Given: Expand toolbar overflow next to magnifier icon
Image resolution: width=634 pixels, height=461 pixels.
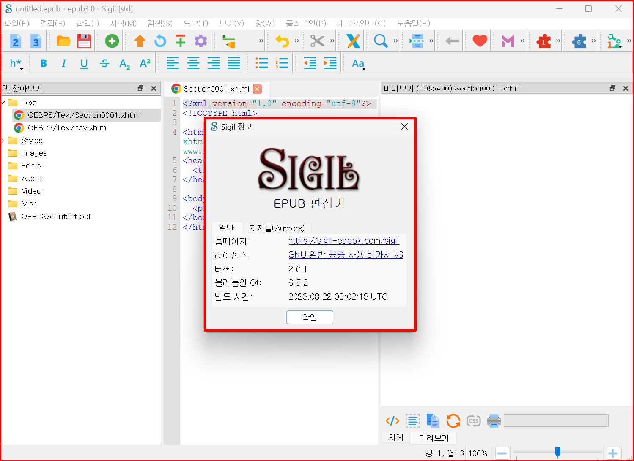Looking at the screenshot, I should point(396,41).
